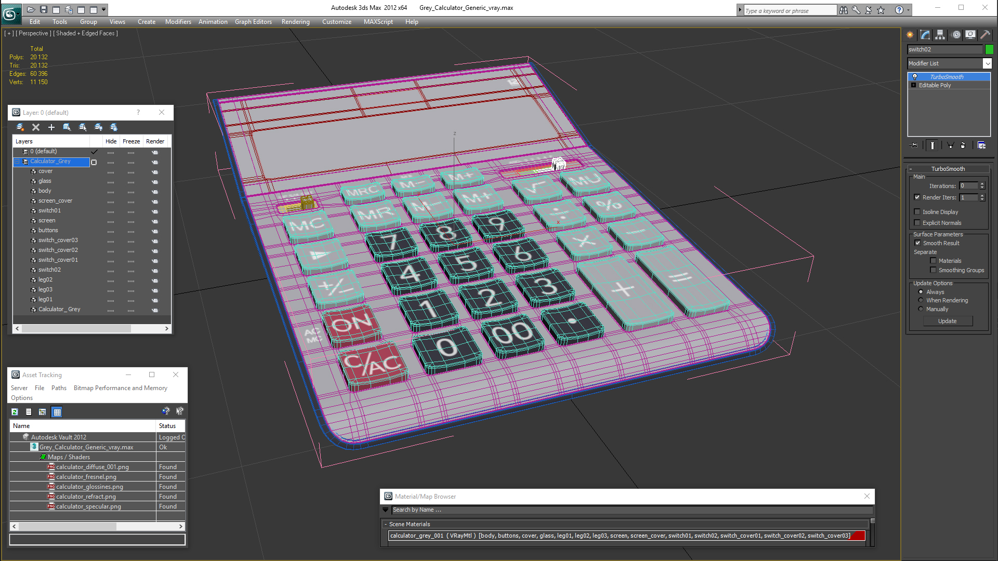Viewport: 998px width, 561px height.
Task: Open the Hierarchy panel tab
Action: coord(940,35)
